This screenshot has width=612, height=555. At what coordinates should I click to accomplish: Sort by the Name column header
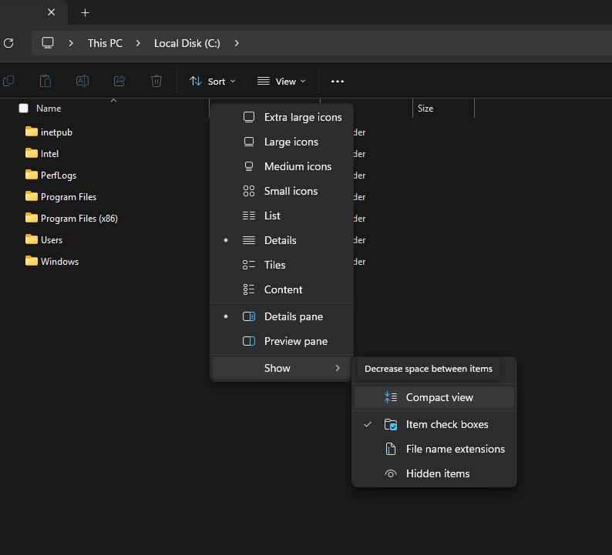[49, 109]
